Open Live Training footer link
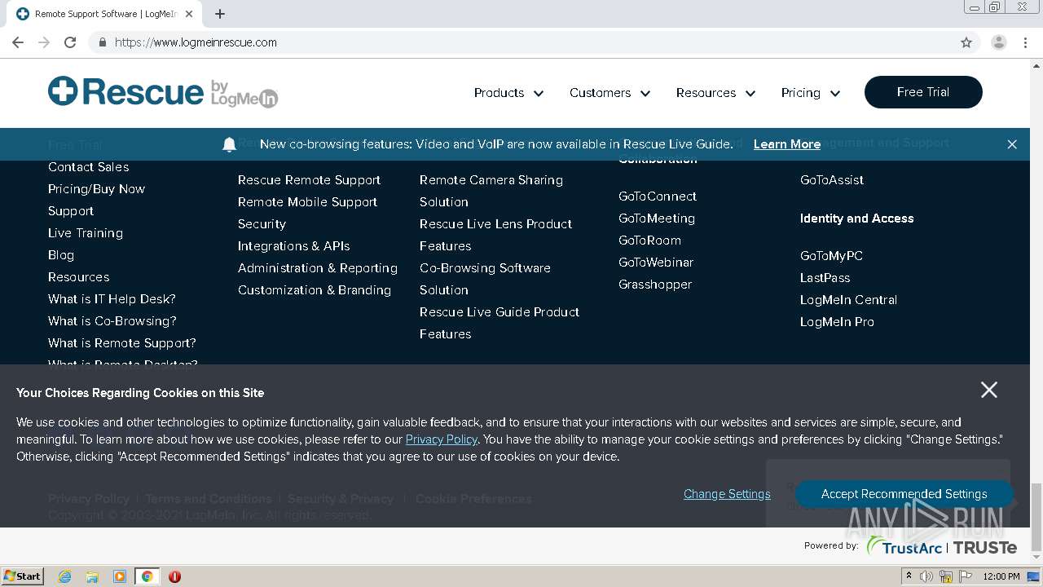Image resolution: width=1043 pixels, height=587 pixels. tap(86, 233)
